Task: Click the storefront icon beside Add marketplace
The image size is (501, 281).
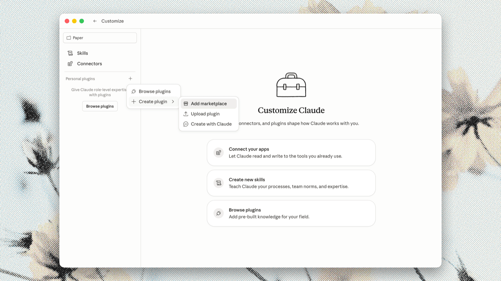Action: [186, 104]
